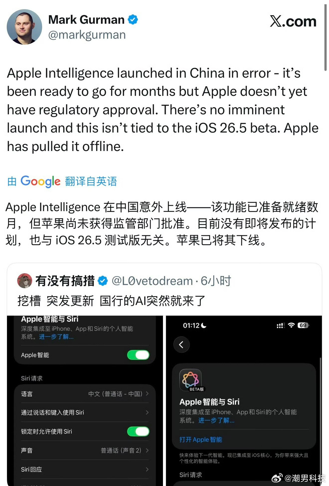Click the page scrollbar on the right

[326, 37]
